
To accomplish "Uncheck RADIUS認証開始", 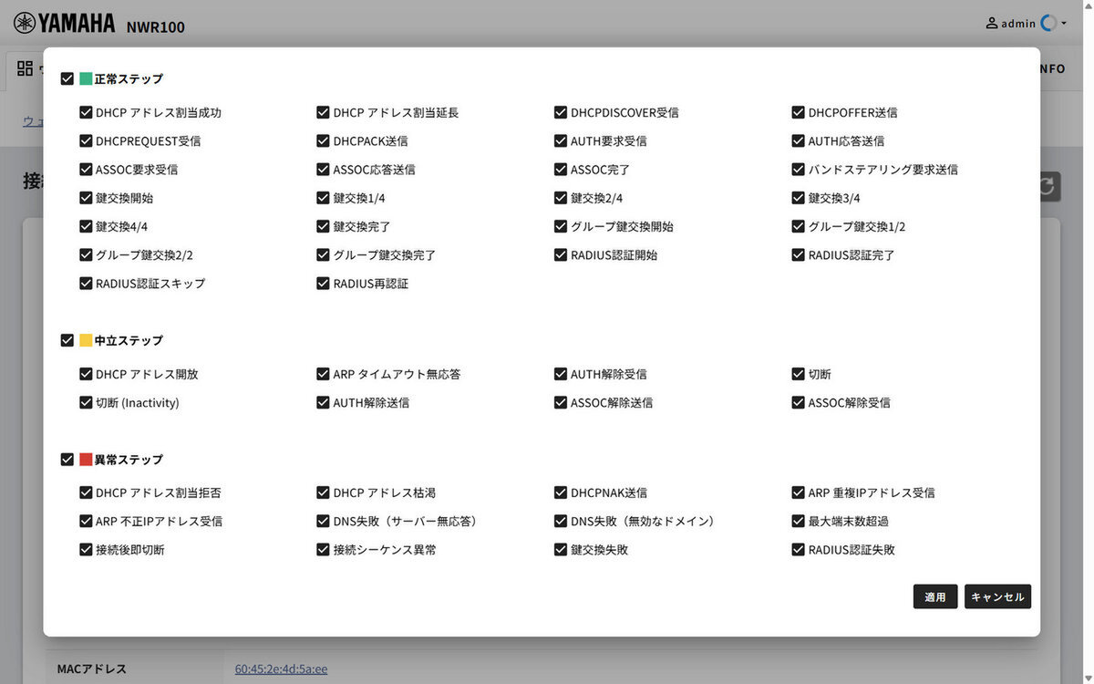I will pos(561,255).
